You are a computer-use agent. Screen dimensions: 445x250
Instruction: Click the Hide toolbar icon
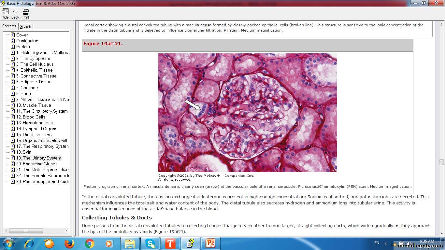5,14
